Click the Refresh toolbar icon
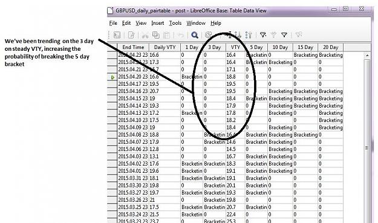Viewport: 378px width, 223px height. pos(208,35)
